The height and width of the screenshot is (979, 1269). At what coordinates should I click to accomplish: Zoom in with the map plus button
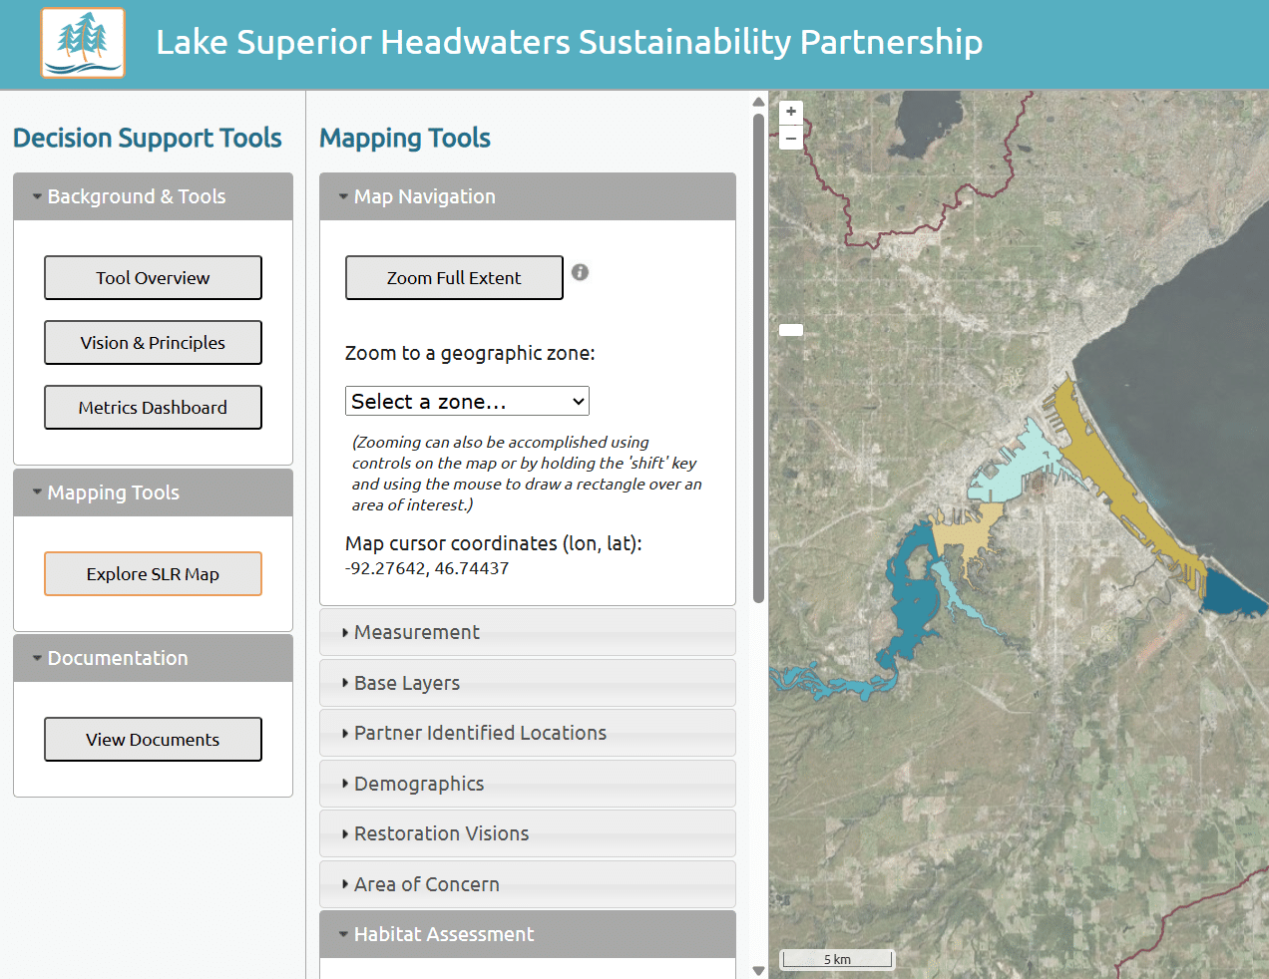click(x=791, y=112)
